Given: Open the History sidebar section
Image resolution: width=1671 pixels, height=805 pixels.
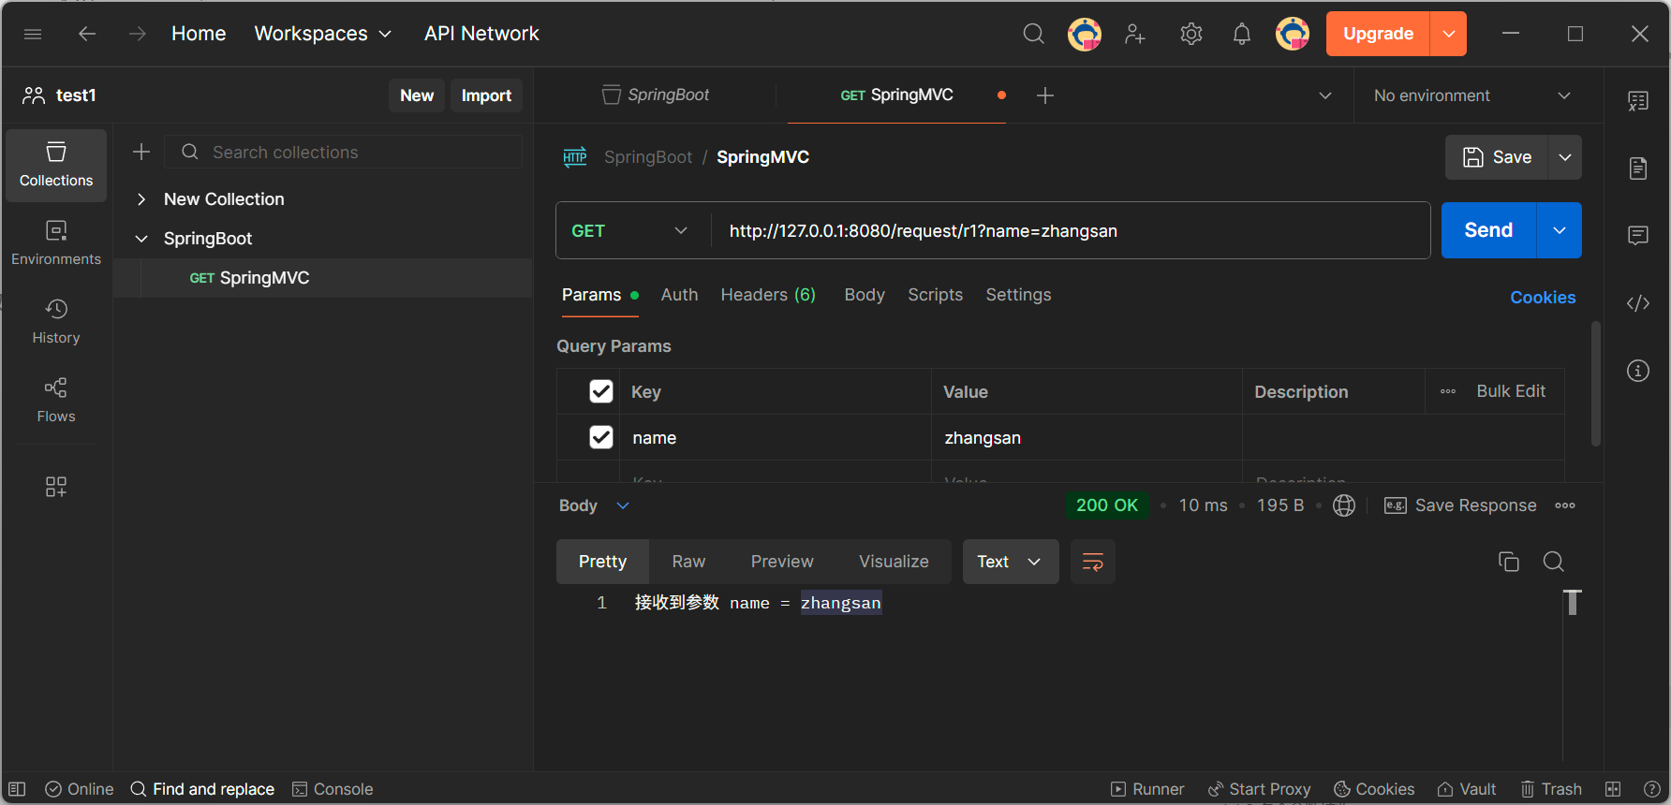Looking at the screenshot, I should 56,322.
